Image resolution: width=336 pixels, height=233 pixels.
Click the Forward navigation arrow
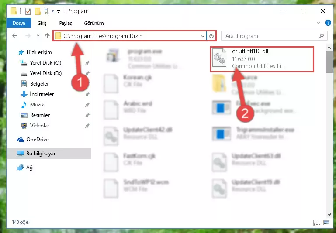click(28, 36)
